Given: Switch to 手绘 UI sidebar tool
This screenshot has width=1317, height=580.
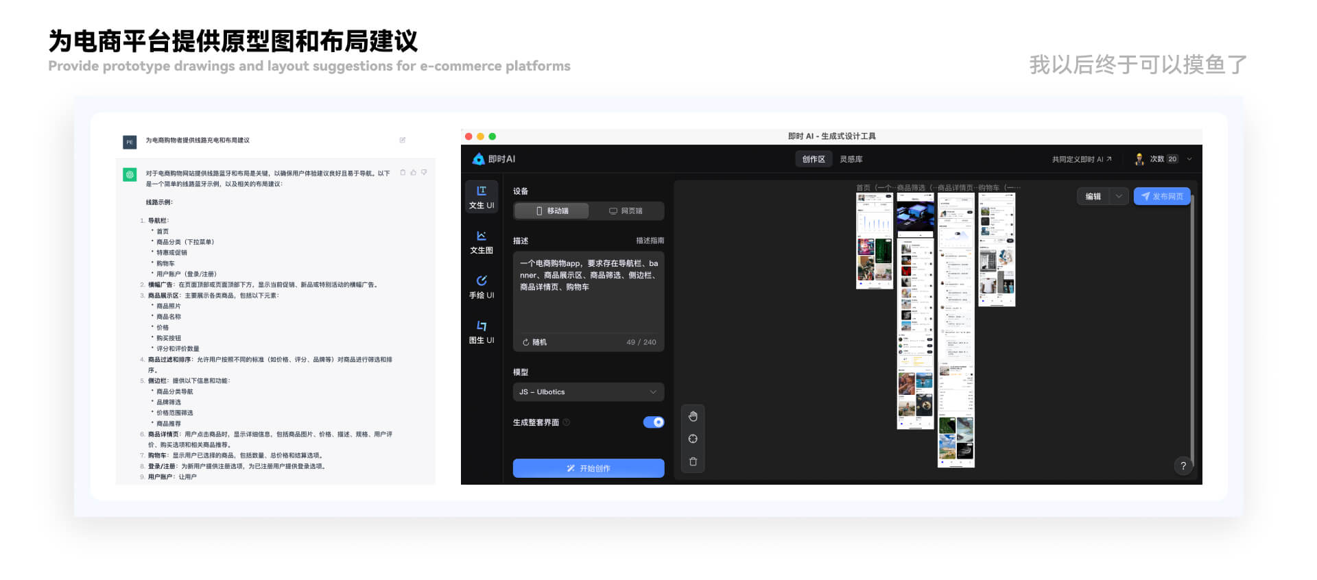Looking at the screenshot, I should pos(482,287).
